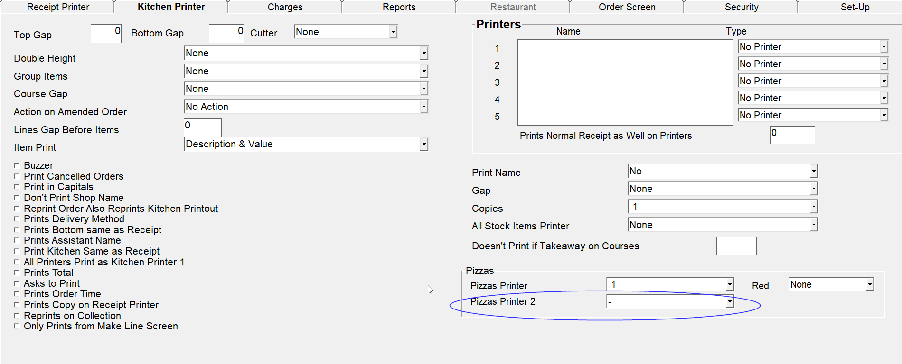Open the Security tab
Viewport: 902px width, 364px height.
tap(741, 7)
